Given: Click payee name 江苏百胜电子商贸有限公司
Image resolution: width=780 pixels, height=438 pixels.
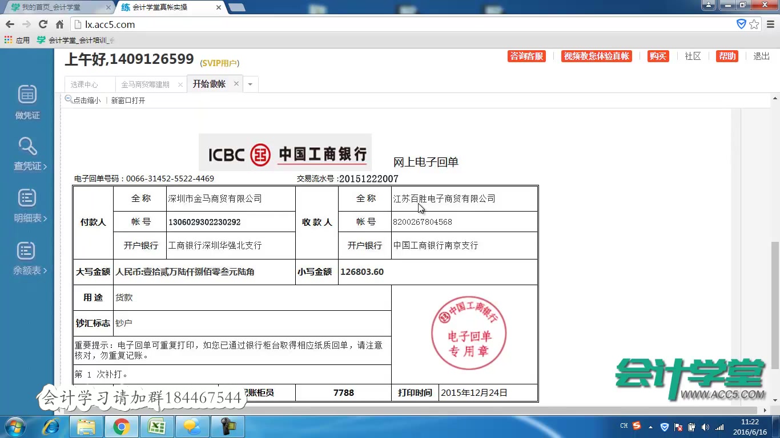Looking at the screenshot, I should (444, 198).
